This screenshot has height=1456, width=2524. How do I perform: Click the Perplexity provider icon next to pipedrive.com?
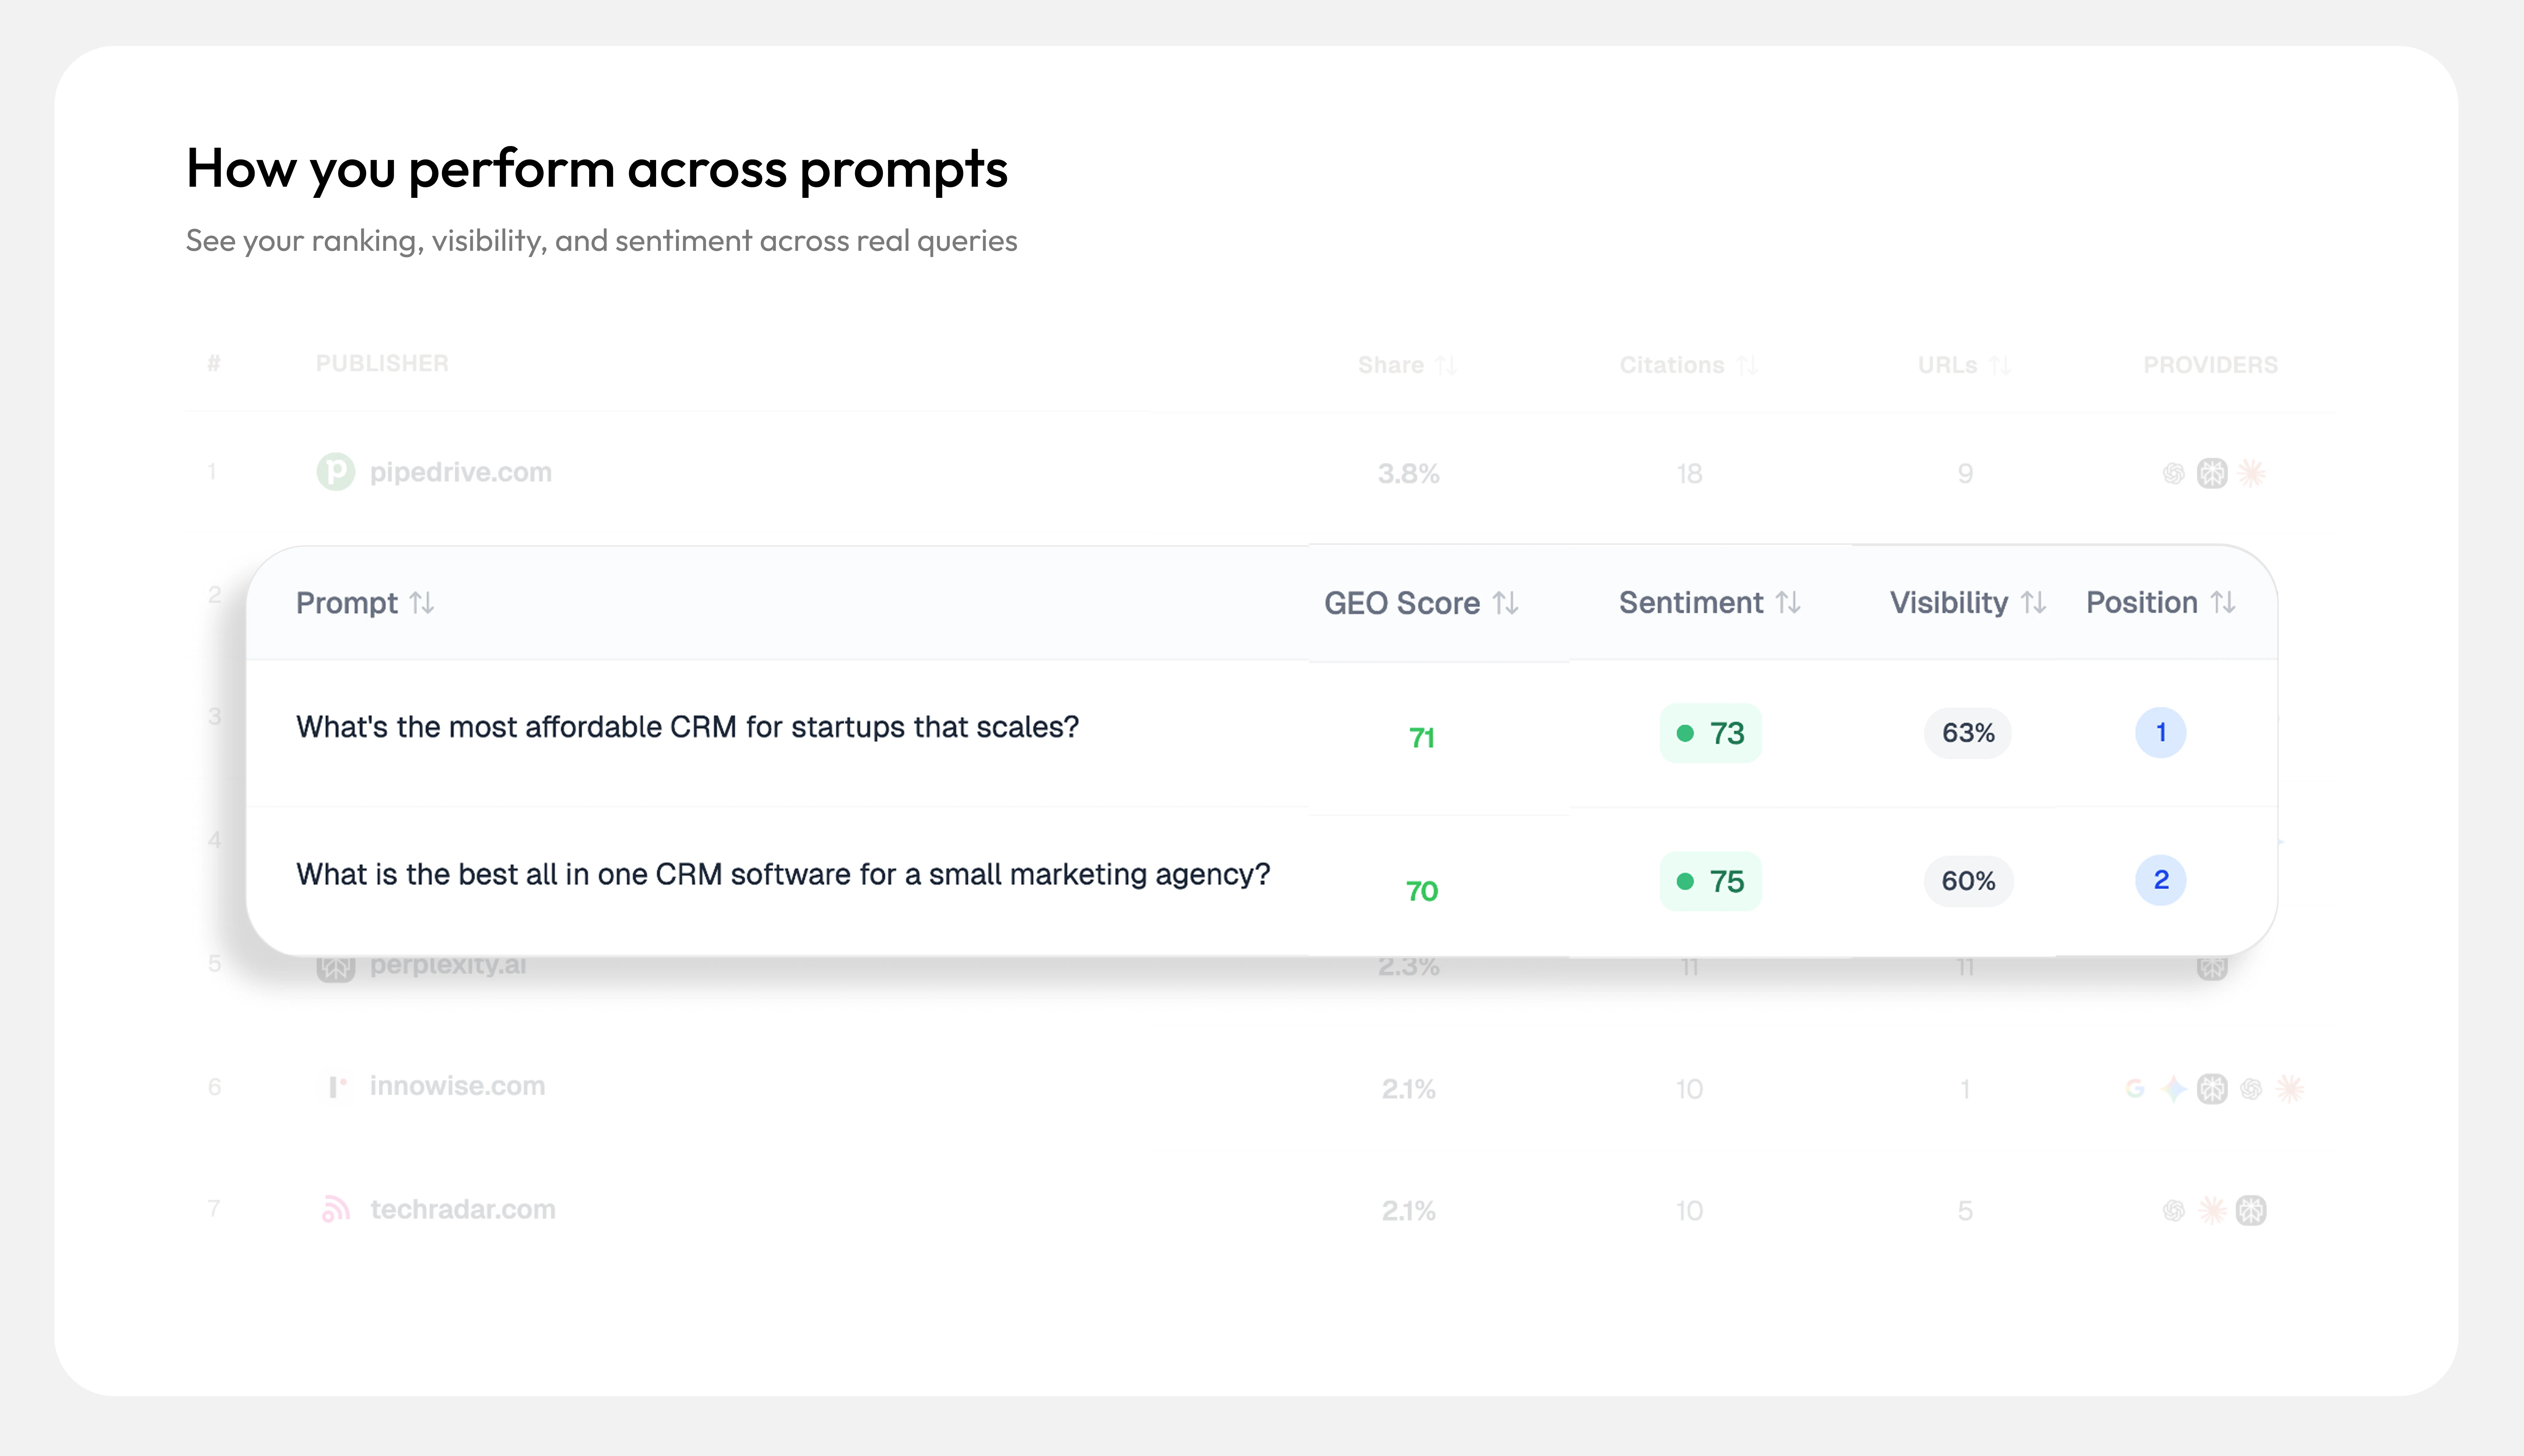2213,473
